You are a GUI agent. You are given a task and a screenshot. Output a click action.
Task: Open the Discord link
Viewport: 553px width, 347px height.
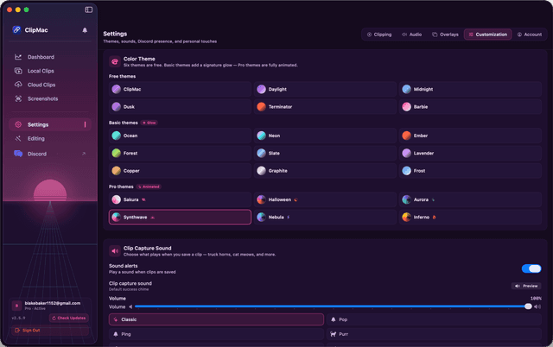pos(50,154)
